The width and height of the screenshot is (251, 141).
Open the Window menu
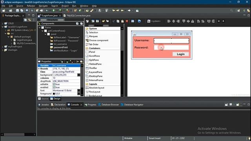coord(84,6)
